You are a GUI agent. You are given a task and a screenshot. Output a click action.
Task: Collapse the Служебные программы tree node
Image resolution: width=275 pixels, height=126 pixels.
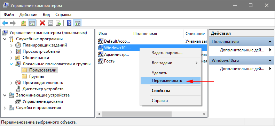5,39
